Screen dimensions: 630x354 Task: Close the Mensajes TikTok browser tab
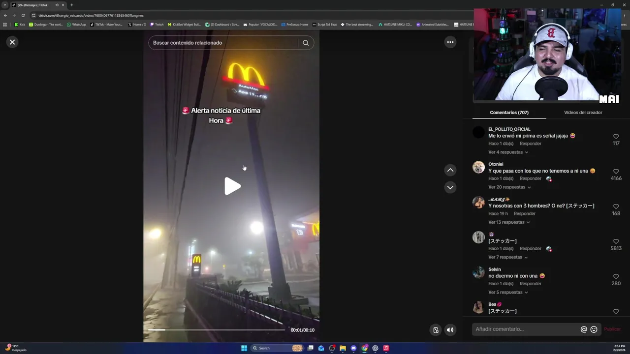[x=63, y=5]
